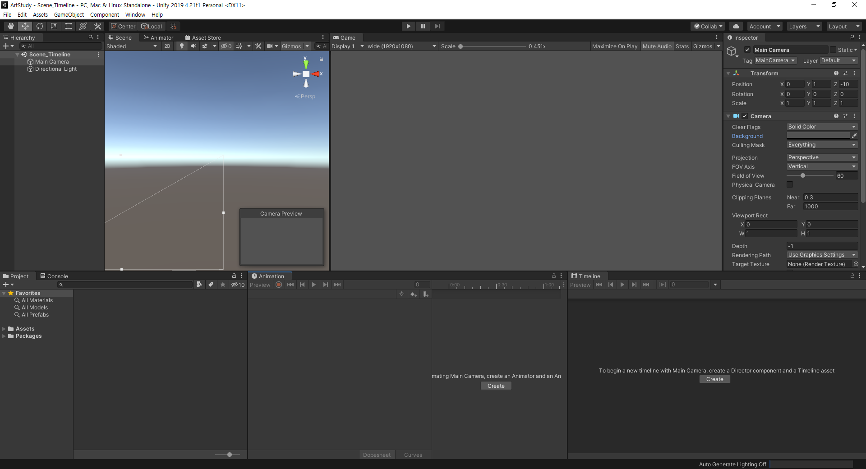This screenshot has width=866, height=469.
Task: Click the Cloud services icon
Action: pos(736,26)
